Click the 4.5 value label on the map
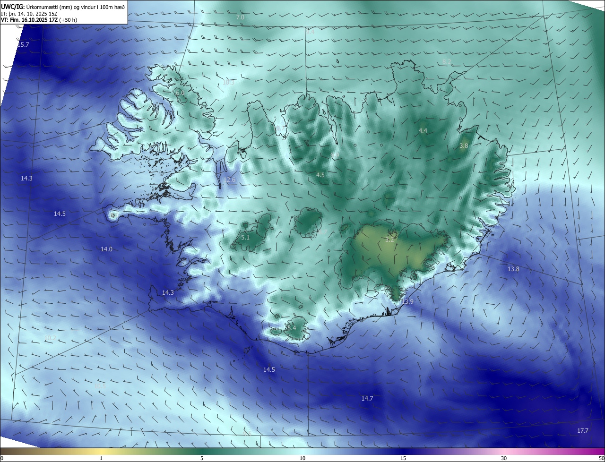This screenshot has width=605, height=462. [320, 175]
